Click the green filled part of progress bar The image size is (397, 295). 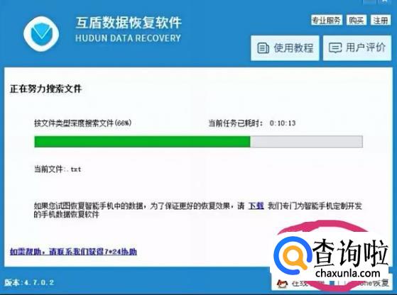(x=142, y=142)
